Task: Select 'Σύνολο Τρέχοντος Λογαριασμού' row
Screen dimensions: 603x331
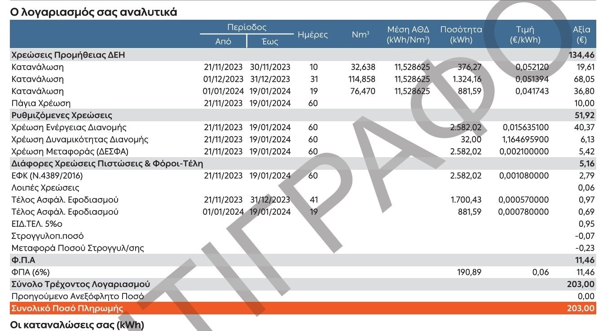Action: 304,284
